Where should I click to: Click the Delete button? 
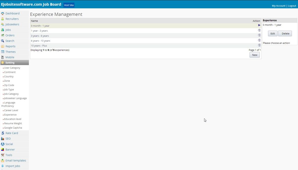pos(285,34)
